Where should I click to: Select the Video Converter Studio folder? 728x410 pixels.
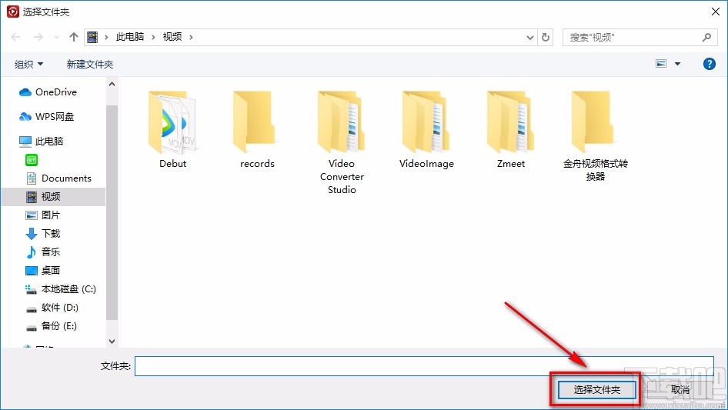coord(342,142)
